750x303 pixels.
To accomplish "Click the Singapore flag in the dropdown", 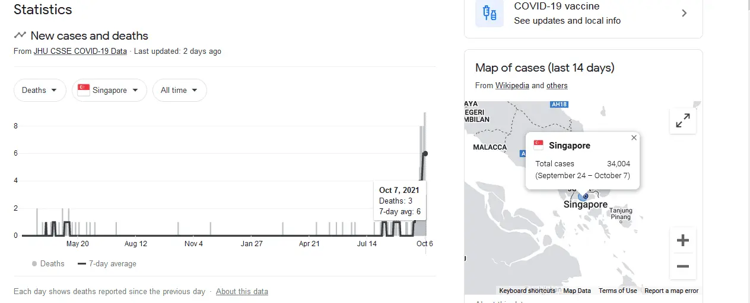I will [x=84, y=90].
